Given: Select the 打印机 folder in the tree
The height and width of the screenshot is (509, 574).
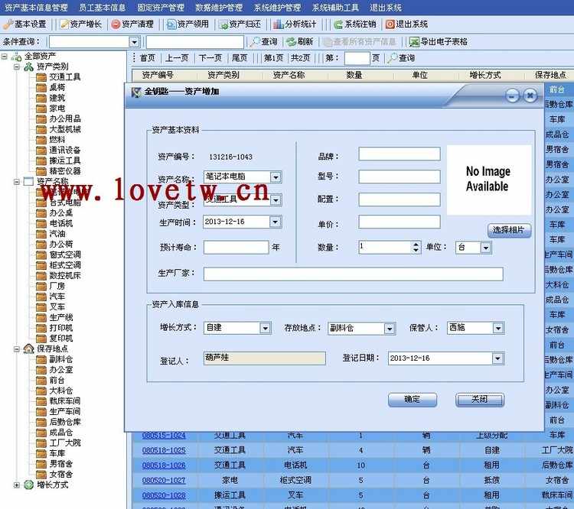Looking at the screenshot, I should [x=55, y=328].
